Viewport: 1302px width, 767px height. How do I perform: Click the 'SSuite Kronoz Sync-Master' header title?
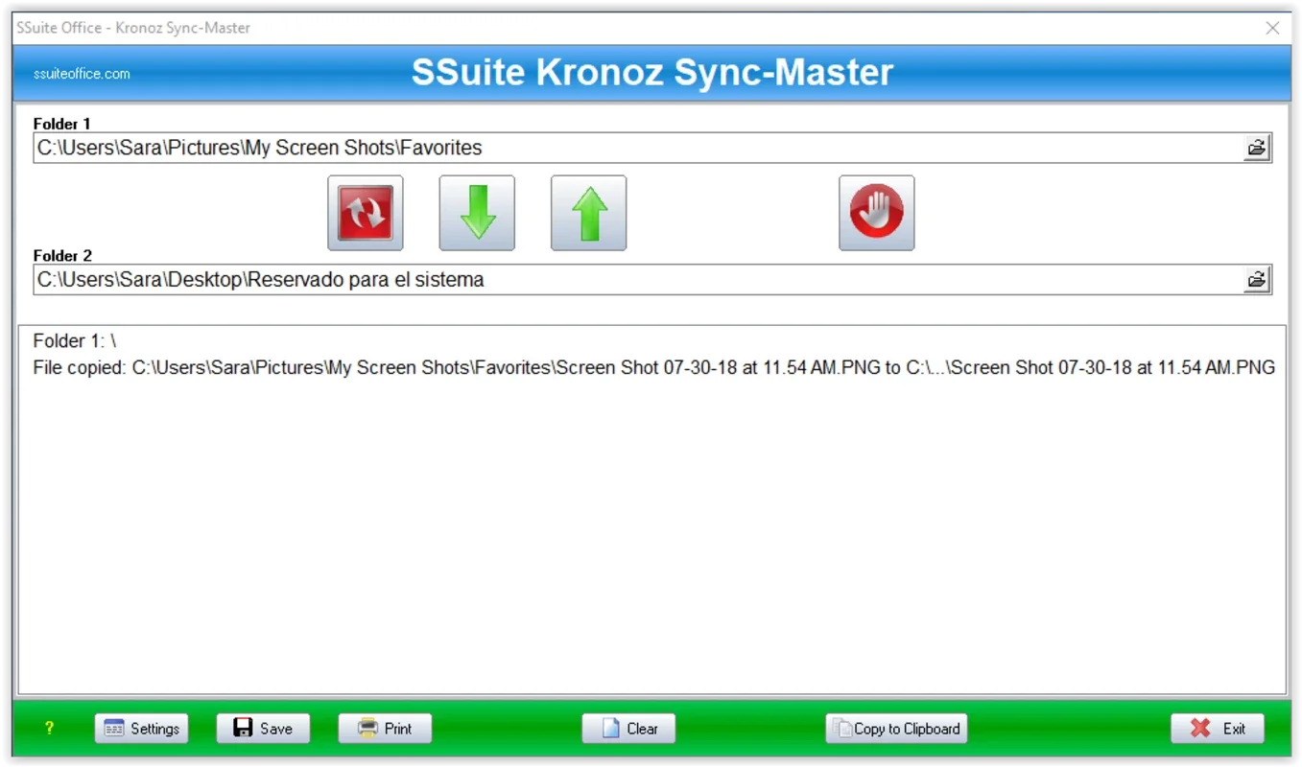point(652,73)
